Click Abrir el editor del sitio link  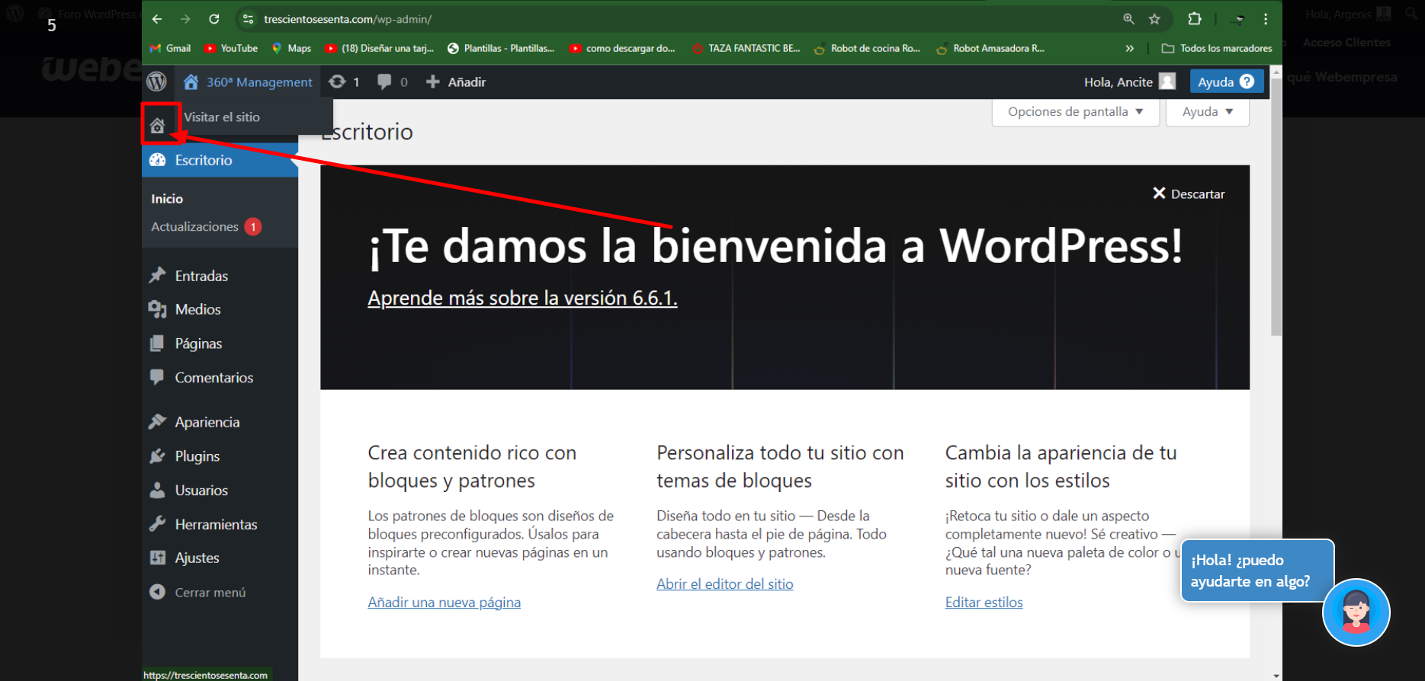(x=724, y=584)
